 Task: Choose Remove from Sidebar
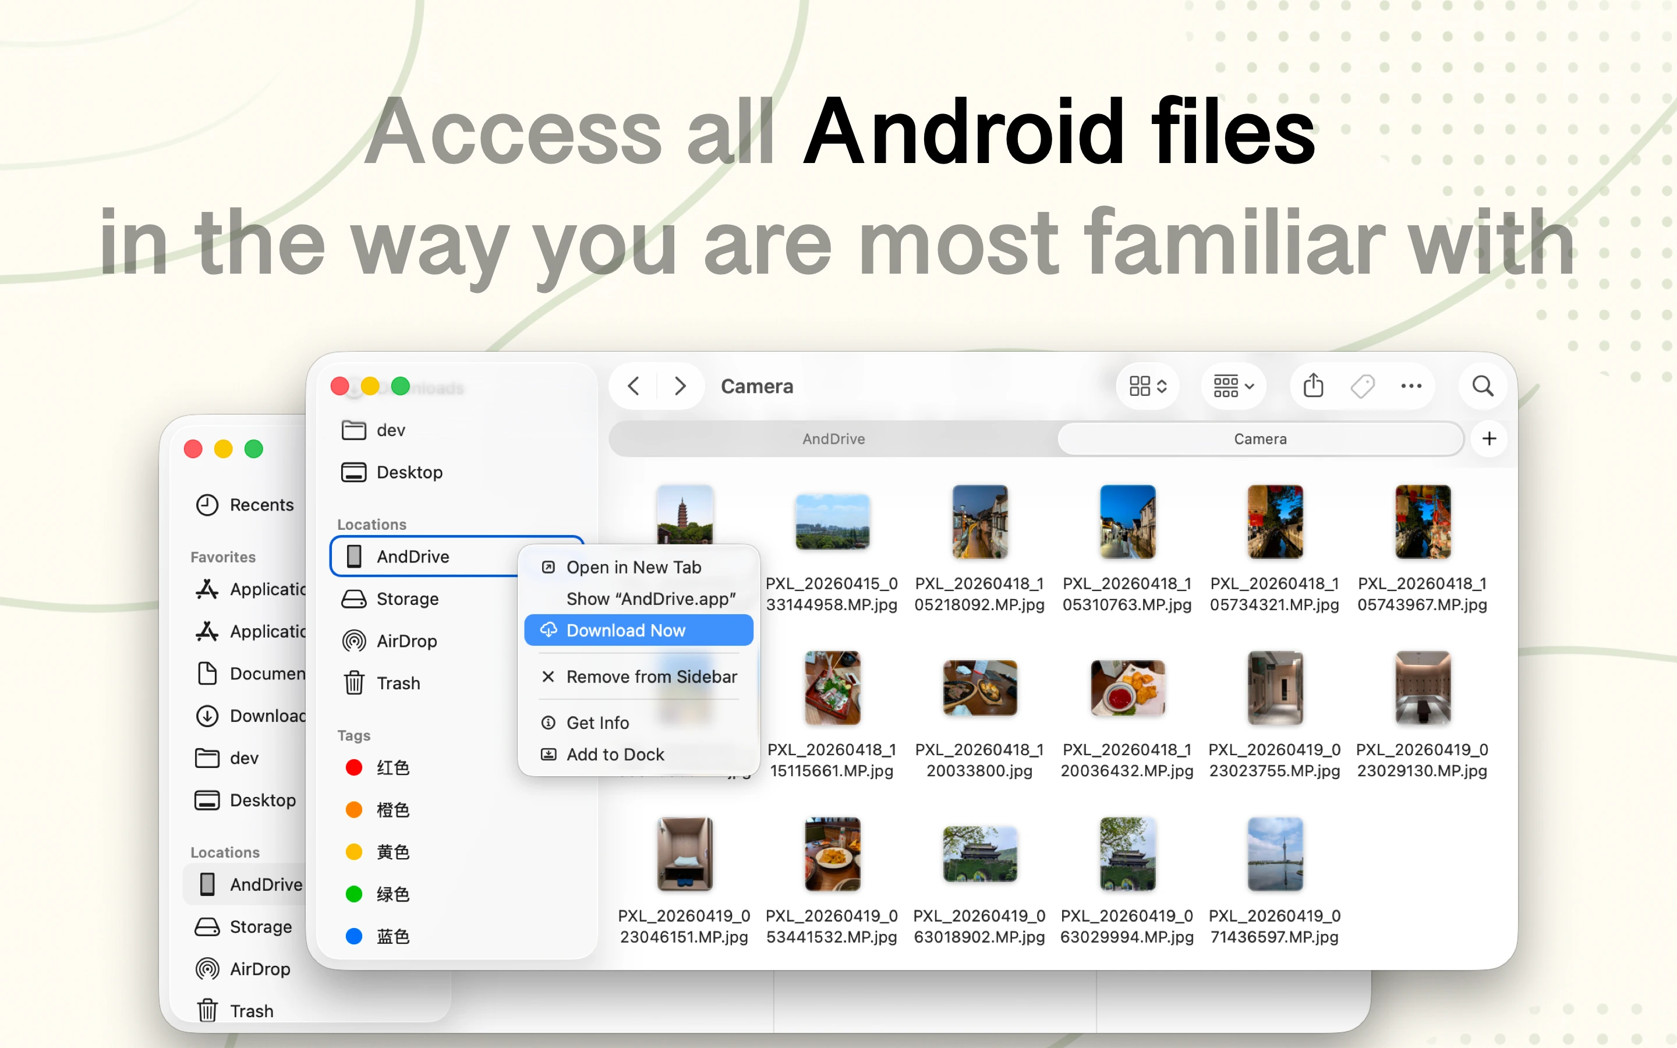point(638,677)
